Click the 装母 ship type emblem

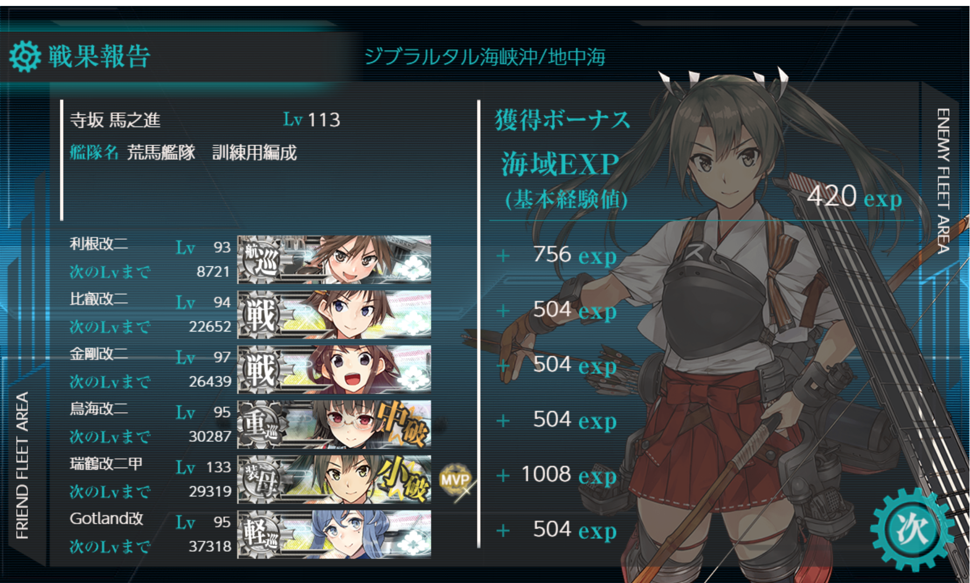coord(261,479)
